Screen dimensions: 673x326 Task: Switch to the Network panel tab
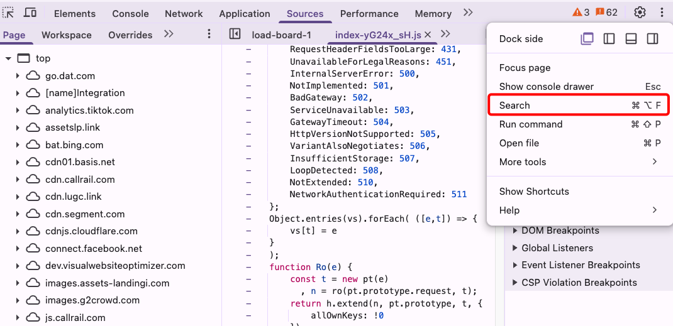point(184,13)
